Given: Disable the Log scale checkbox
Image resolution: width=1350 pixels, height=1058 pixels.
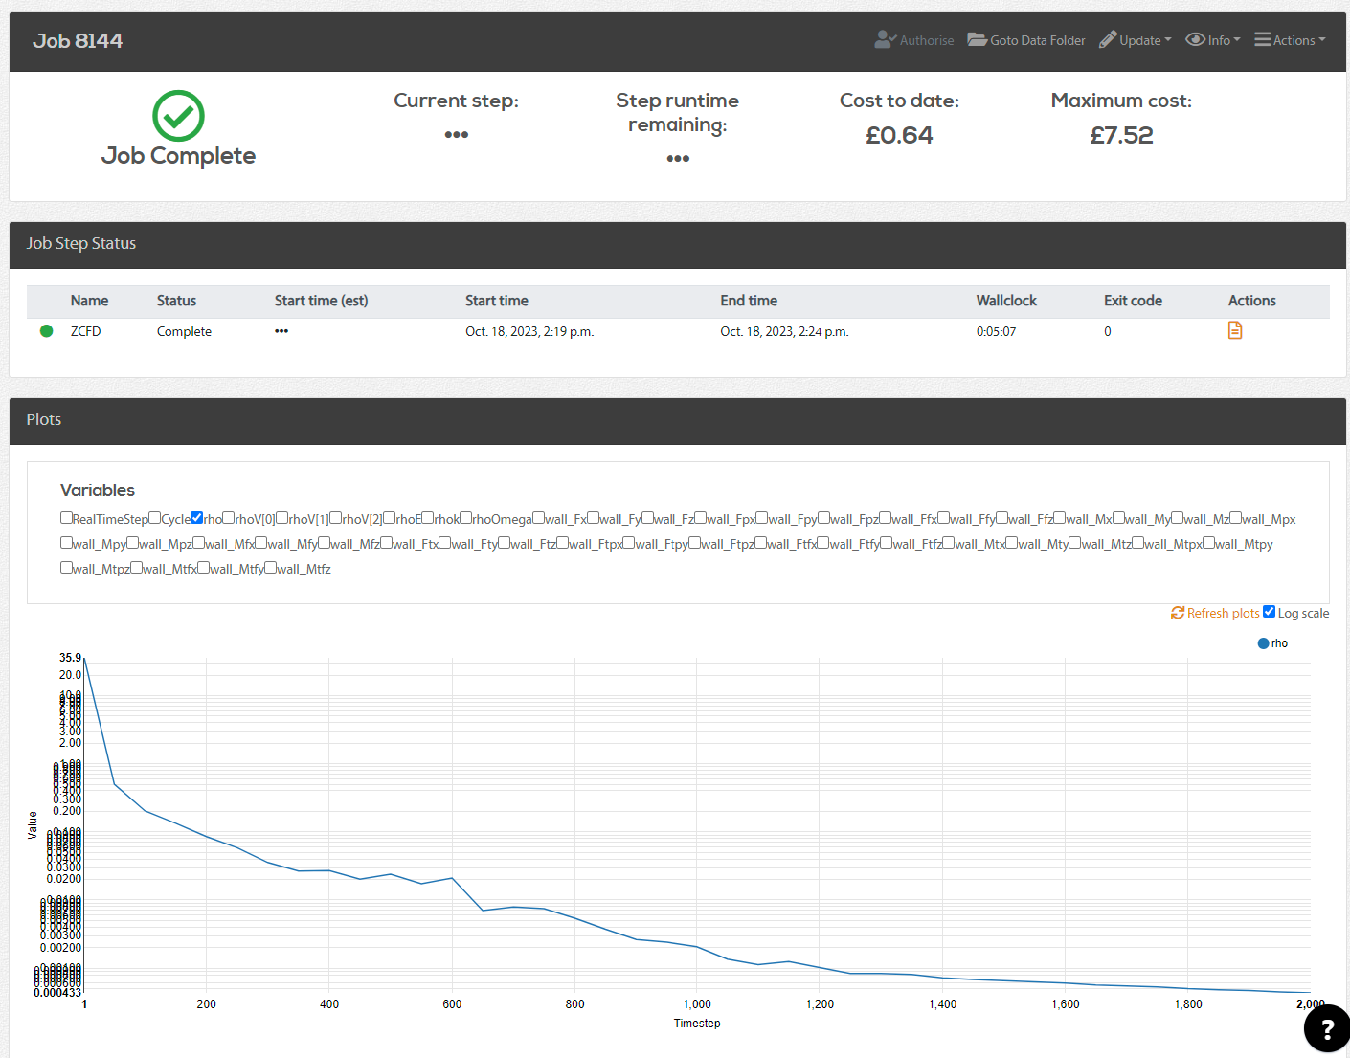Looking at the screenshot, I should pos(1269,612).
